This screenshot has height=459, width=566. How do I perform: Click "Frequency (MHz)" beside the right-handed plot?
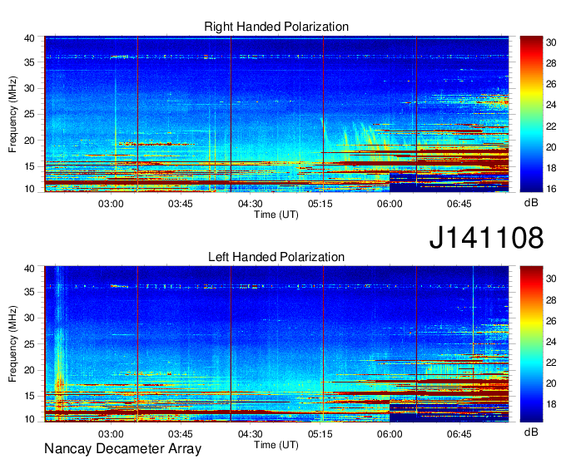click(12, 114)
